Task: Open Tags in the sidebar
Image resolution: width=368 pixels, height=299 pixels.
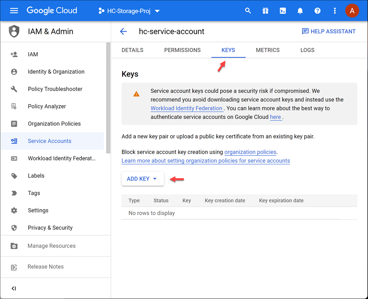Action: click(x=52, y=193)
